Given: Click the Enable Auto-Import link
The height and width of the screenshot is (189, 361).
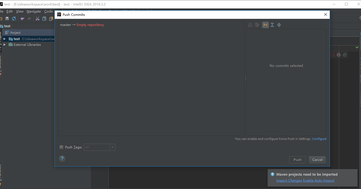Looking at the screenshot, I should 319,181.
